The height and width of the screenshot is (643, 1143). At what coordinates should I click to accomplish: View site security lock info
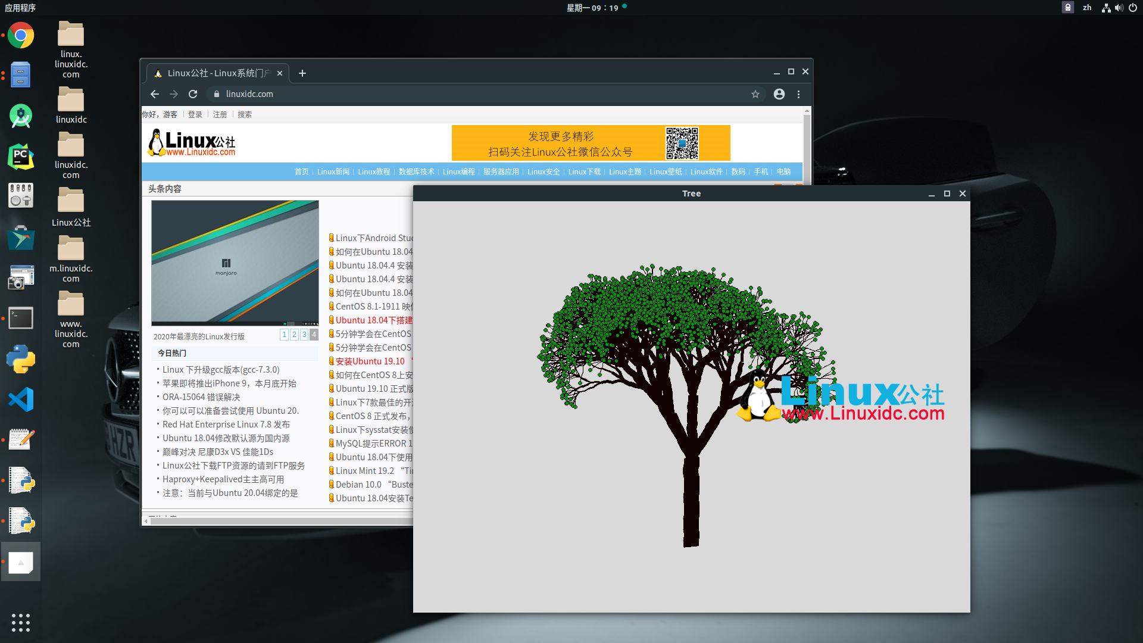(x=217, y=94)
